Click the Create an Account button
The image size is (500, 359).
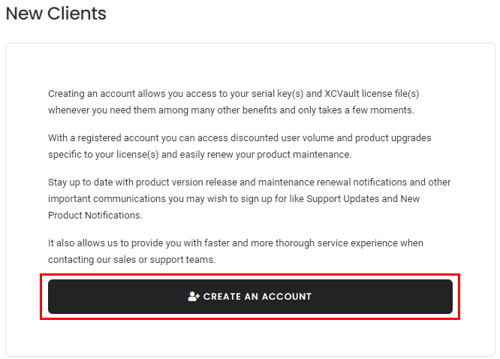[x=250, y=297]
